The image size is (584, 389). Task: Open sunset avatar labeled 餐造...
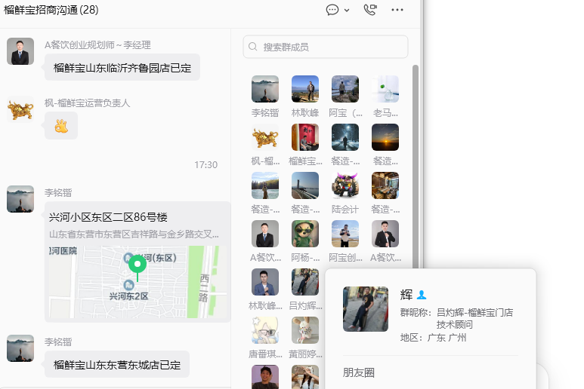[385, 137]
